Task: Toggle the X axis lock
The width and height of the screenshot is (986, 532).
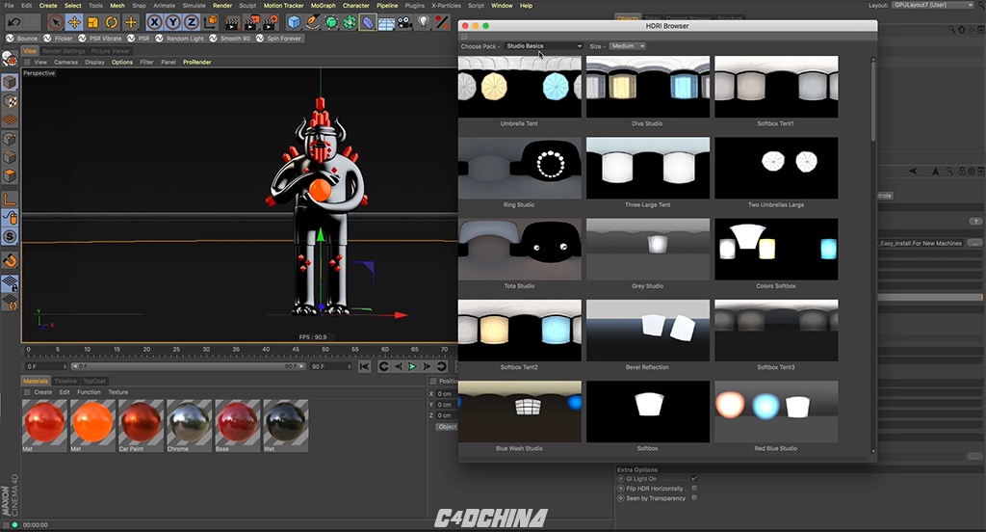Action: coord(154,23)
